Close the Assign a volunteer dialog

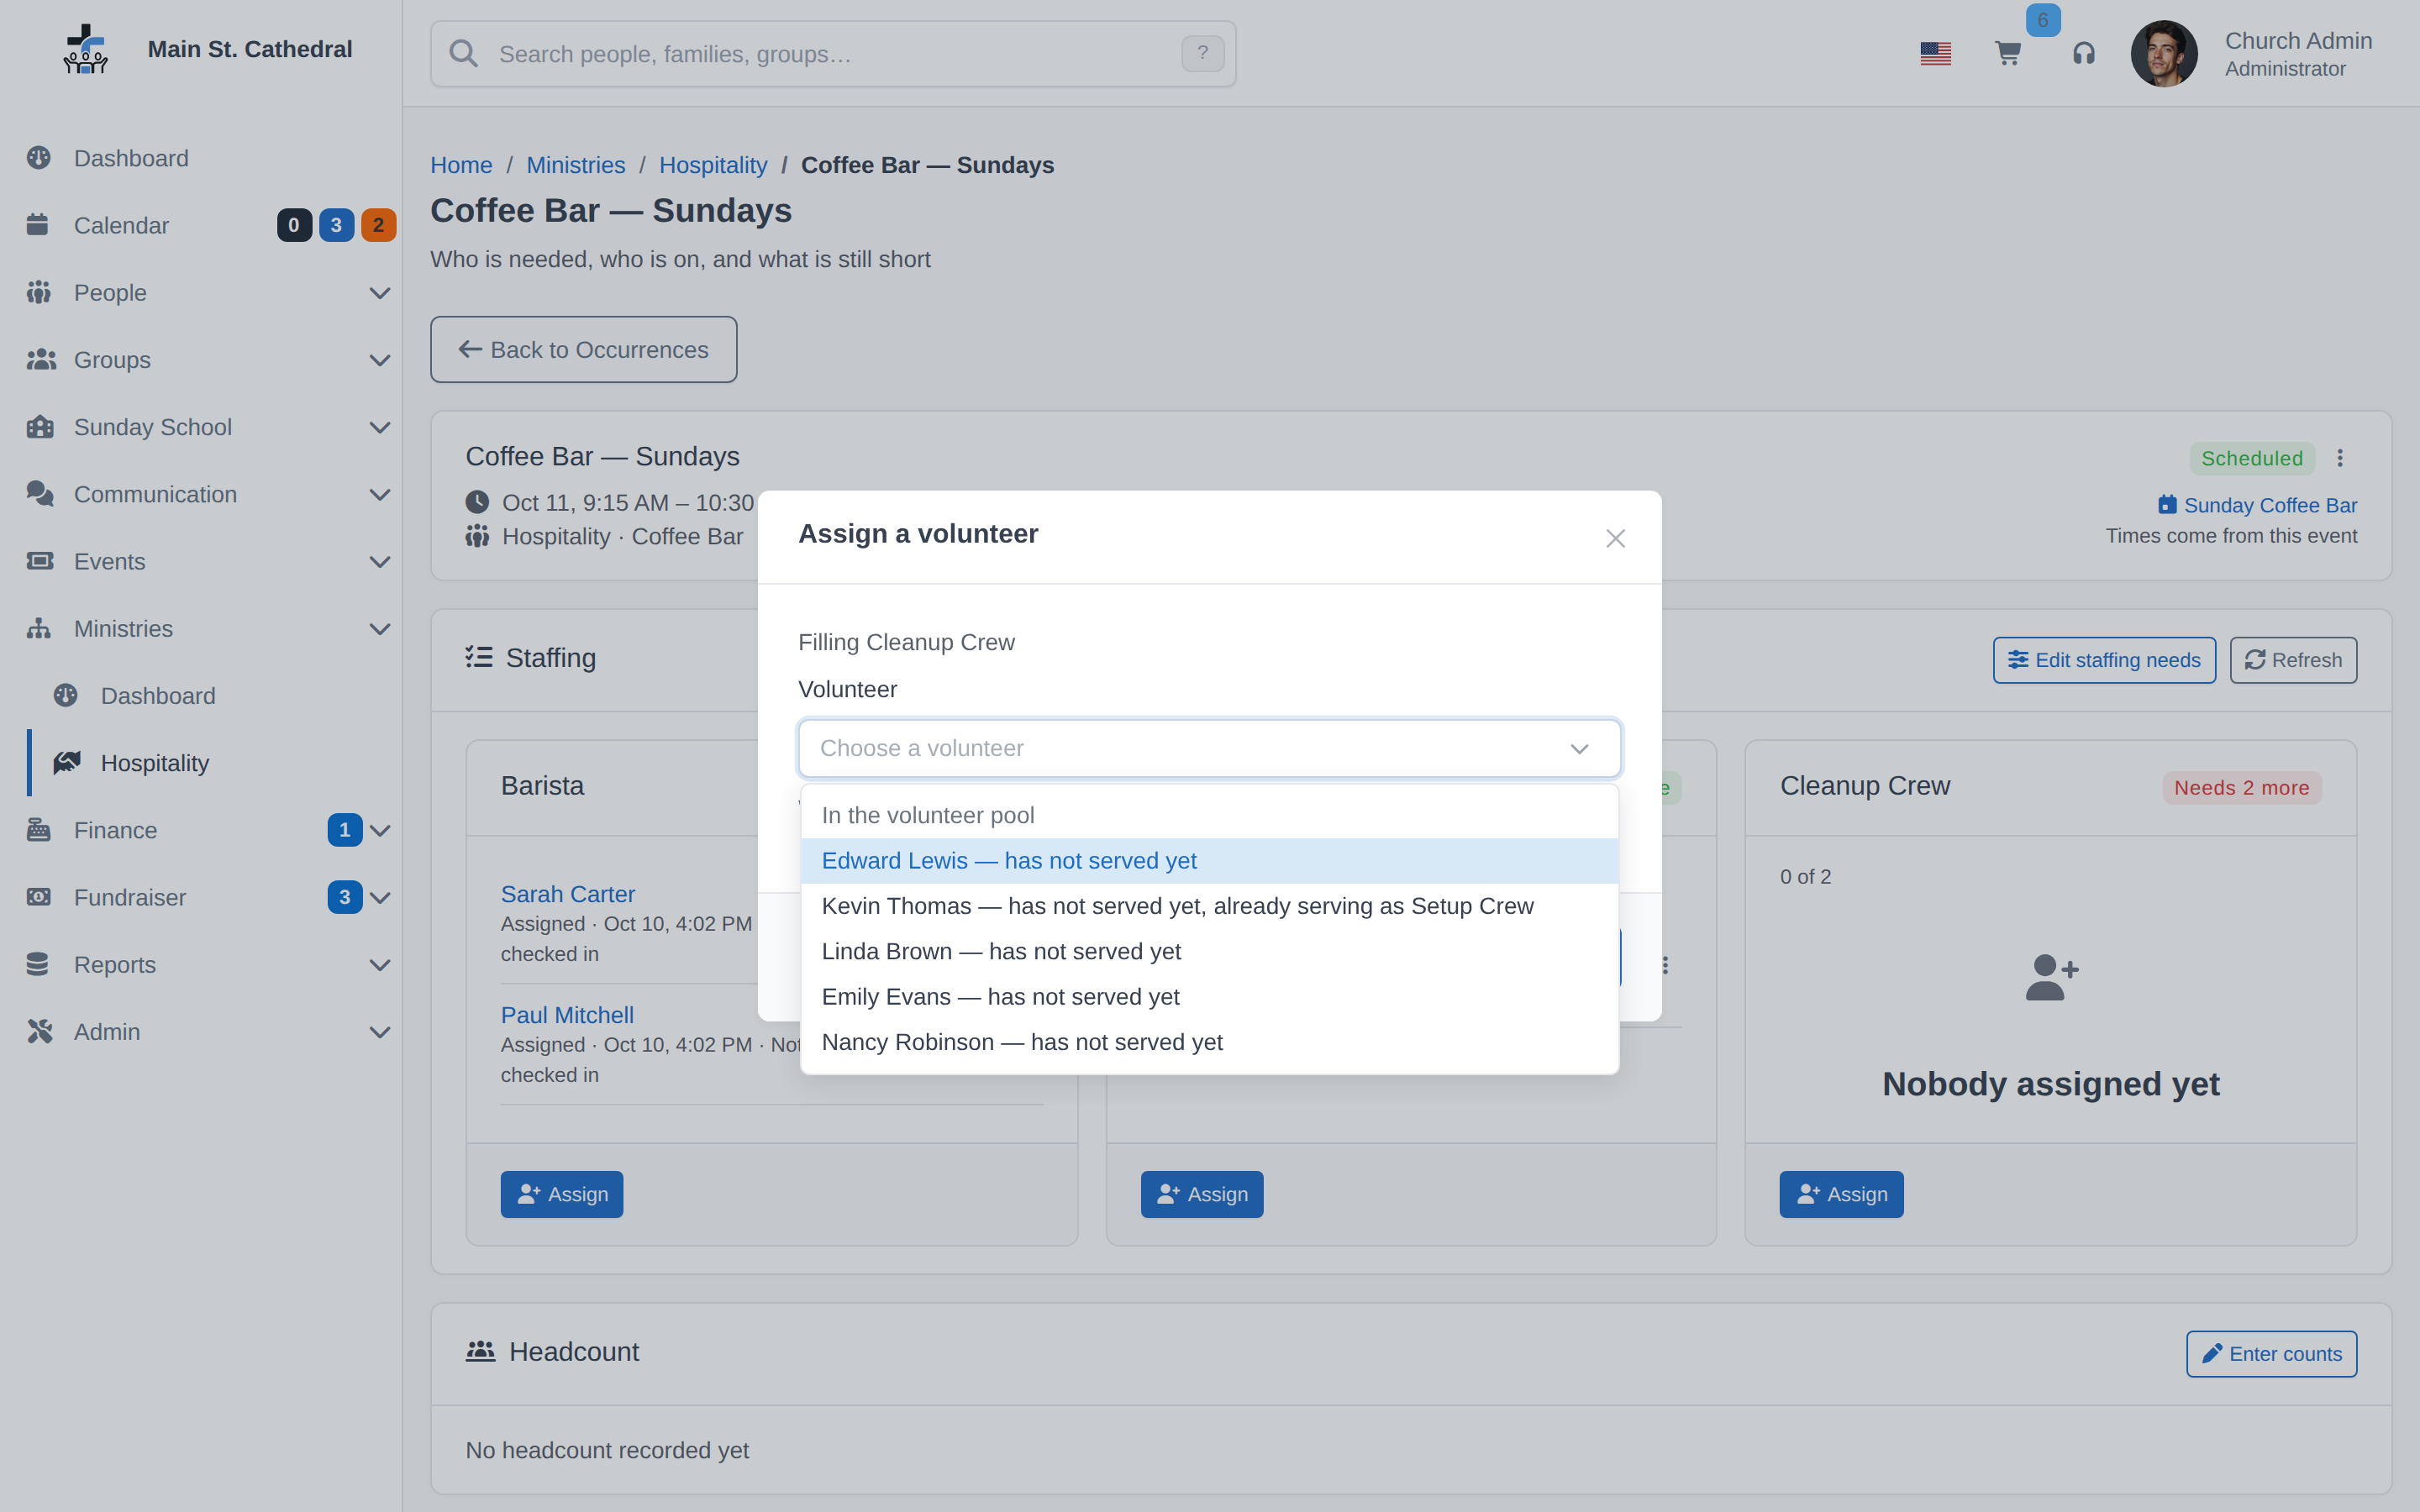(1615, 538)
